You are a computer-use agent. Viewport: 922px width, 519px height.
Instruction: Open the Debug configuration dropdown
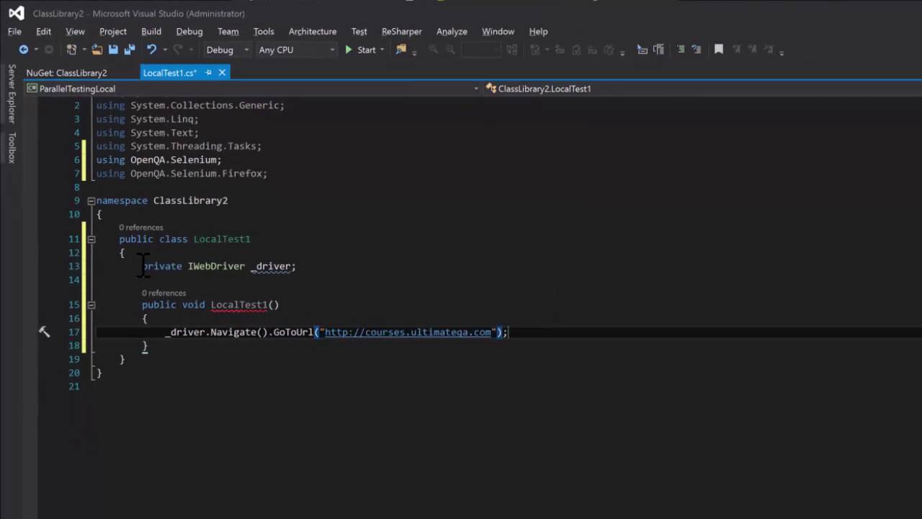pos(226,50)
